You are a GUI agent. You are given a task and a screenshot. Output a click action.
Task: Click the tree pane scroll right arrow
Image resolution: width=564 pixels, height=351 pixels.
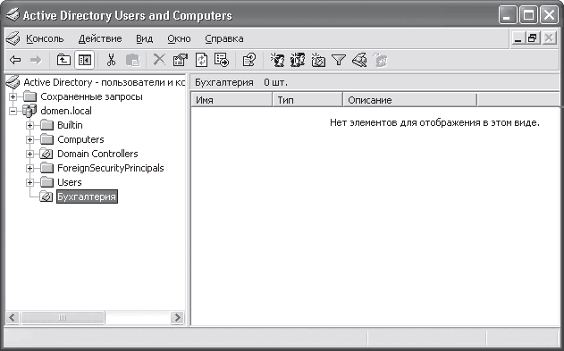177,318
